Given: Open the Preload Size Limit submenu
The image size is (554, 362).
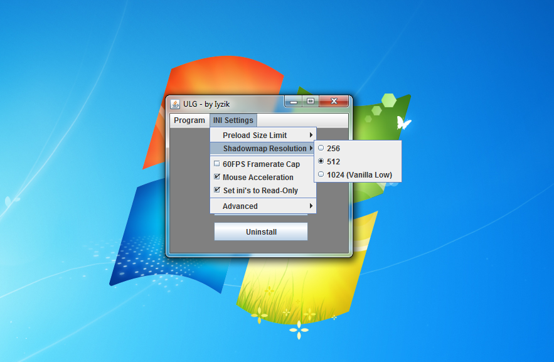Looking at the screenshot, I should click(264, 136).
